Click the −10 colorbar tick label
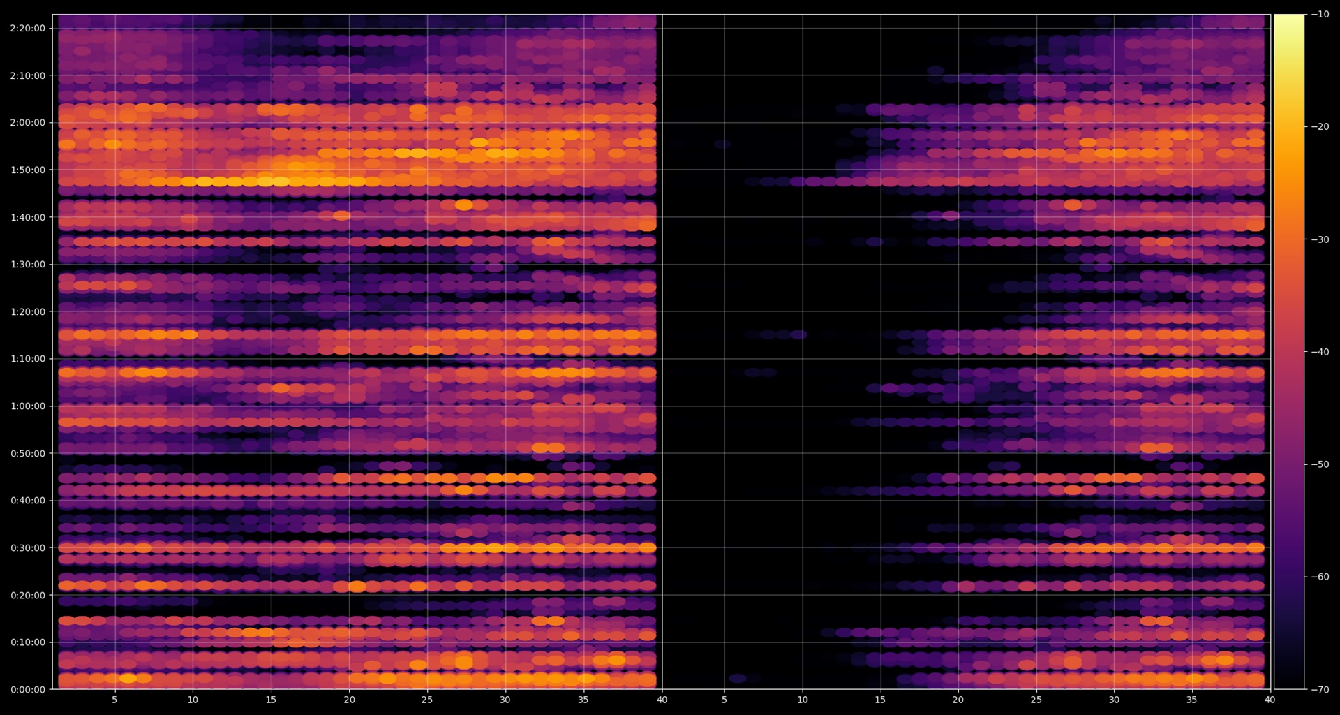 [x=1320, y=14]
